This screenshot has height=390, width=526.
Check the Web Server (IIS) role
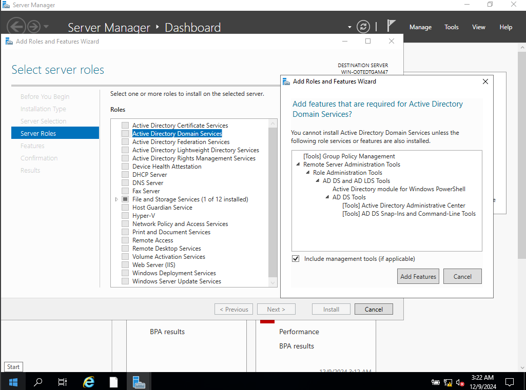[125, 264]
